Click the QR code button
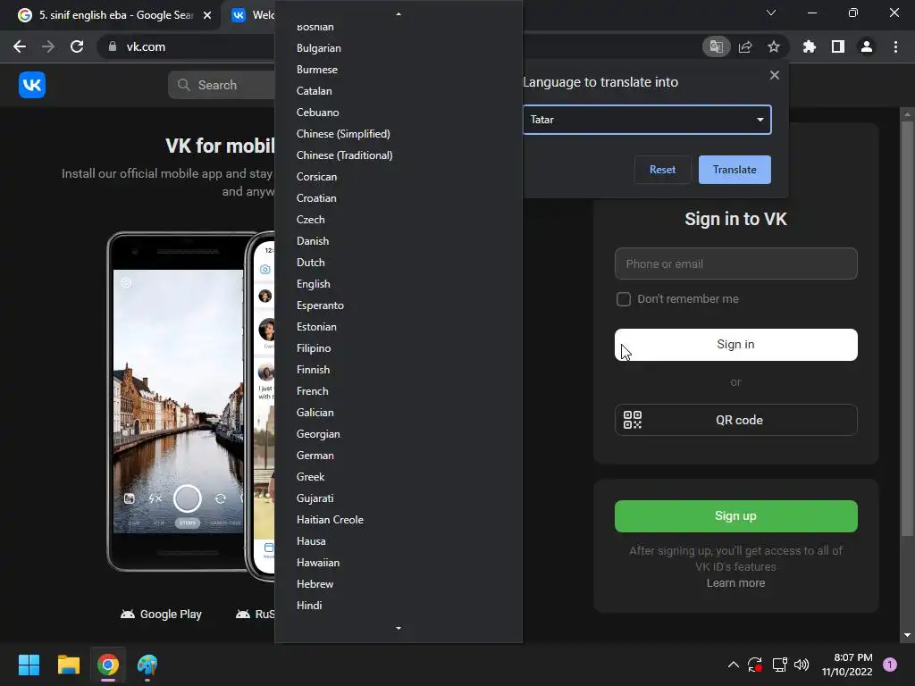 736,420
